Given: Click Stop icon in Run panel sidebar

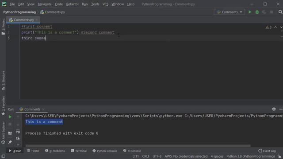Looking at the screenshot, I should point(10,124).
